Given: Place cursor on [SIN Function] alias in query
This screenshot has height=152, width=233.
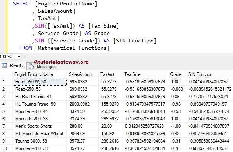Looking at the screenshot, I should (x=135, y=41).
